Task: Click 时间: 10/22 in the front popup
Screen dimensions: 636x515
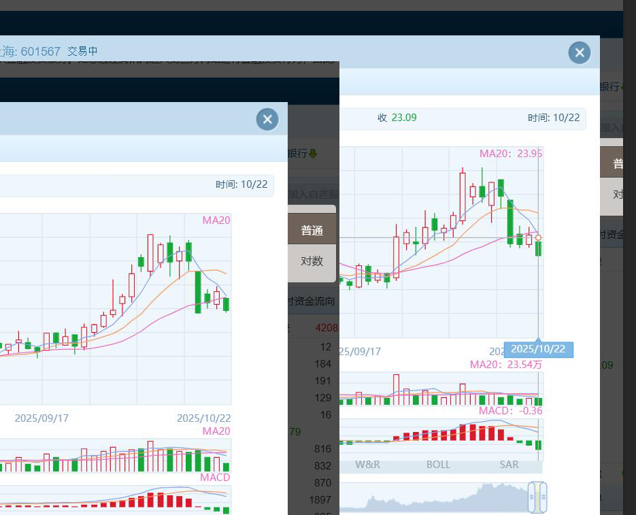Action: [x=241, y=184]
